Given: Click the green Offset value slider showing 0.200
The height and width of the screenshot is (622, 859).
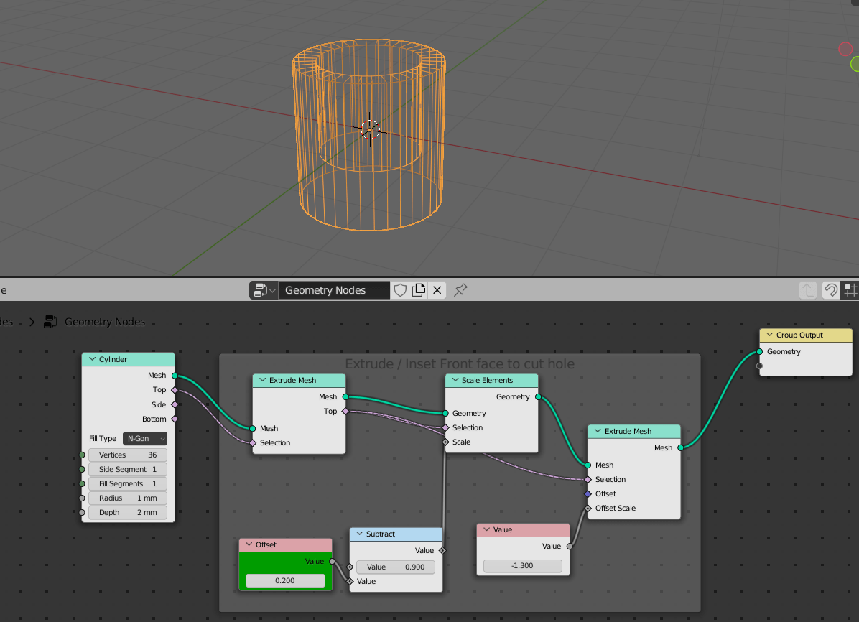Looking at the screenshot, I should click(285, 580).
